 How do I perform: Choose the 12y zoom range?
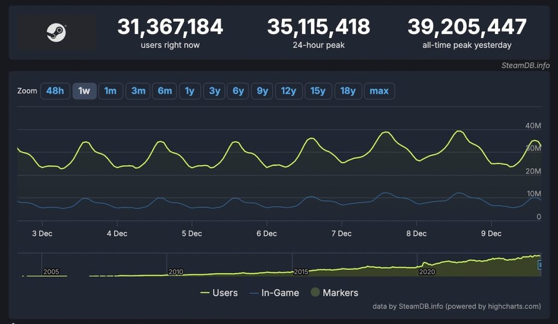click(289, 91)
